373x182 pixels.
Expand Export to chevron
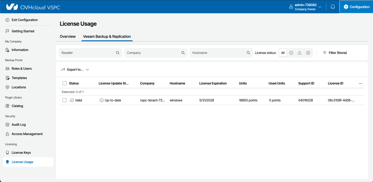point(87,70)
